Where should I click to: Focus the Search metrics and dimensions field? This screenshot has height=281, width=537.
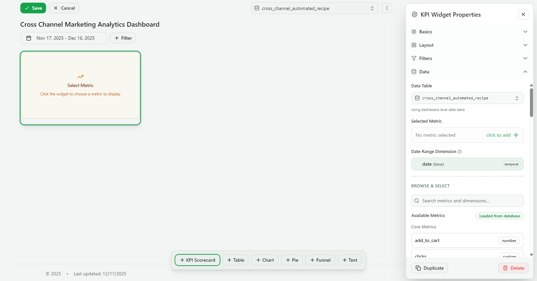point(467,201)
